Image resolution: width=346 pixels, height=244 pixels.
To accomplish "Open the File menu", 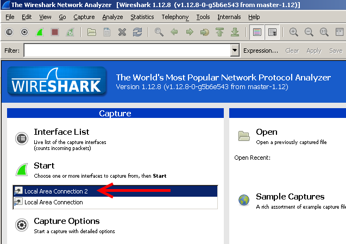I will 10,17.
